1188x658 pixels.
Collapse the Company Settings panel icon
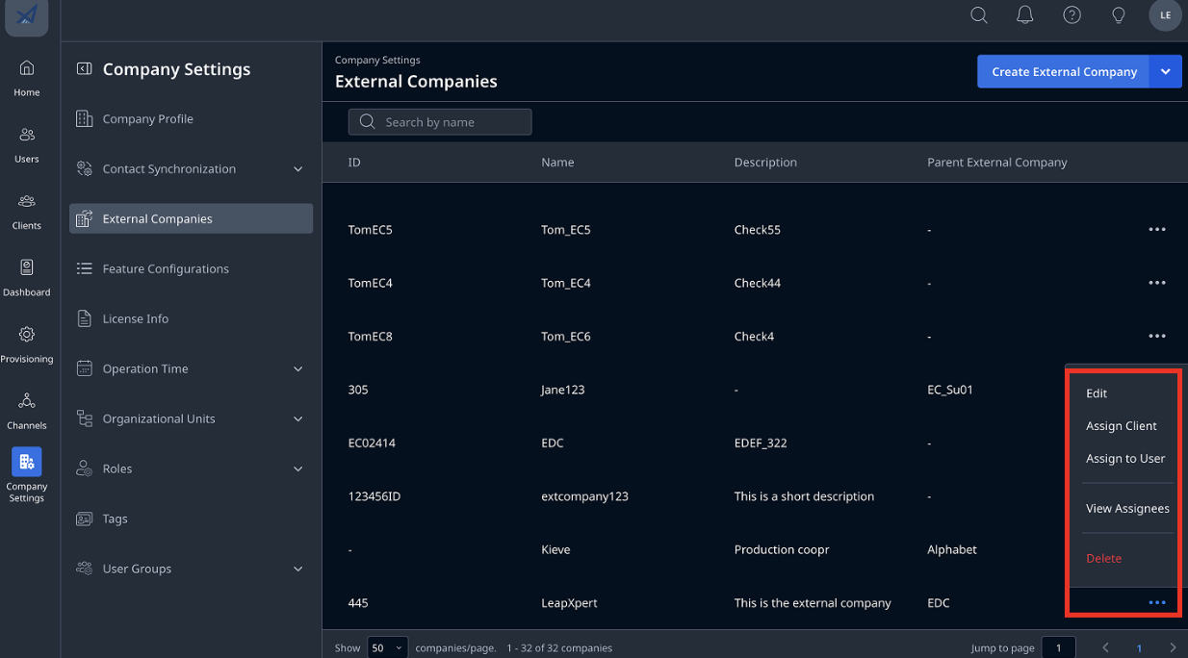pyautogui.click(x=85, y=68)
